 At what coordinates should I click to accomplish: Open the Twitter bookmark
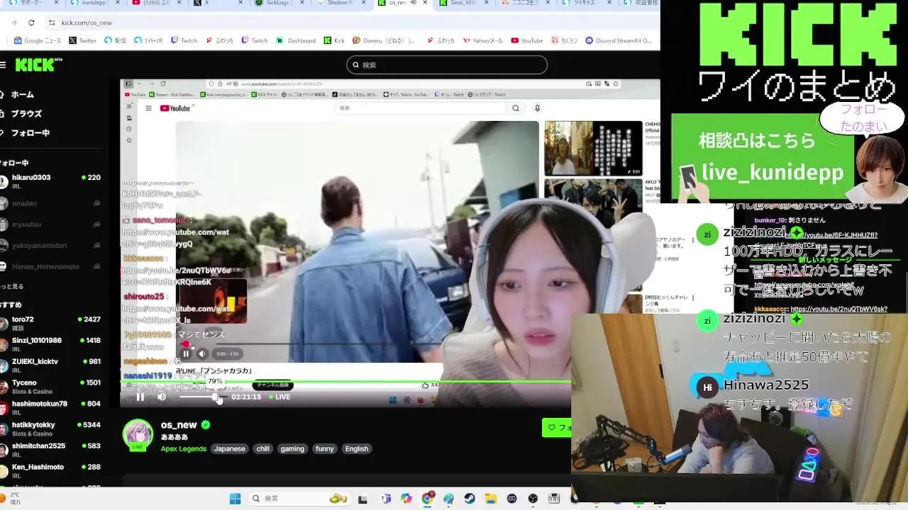(x=83, y=40)
